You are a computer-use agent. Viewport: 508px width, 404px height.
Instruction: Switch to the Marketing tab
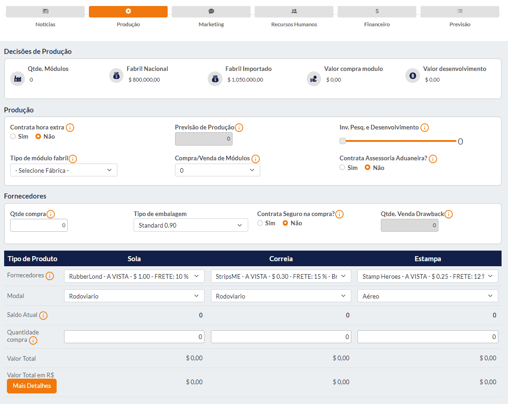[x=211, y=12]
